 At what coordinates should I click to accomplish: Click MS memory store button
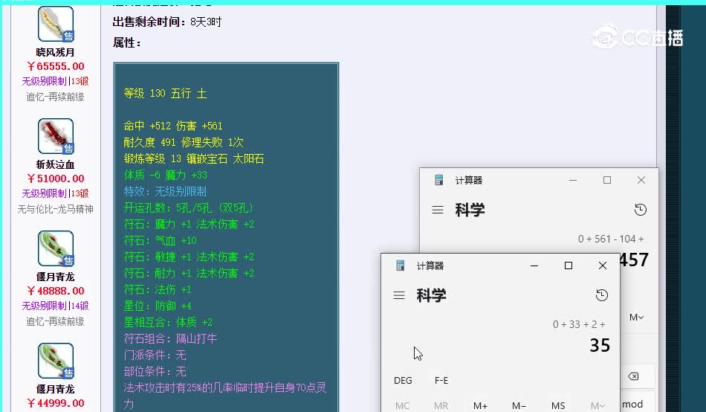pyautogui.click(x=558, y=406)
